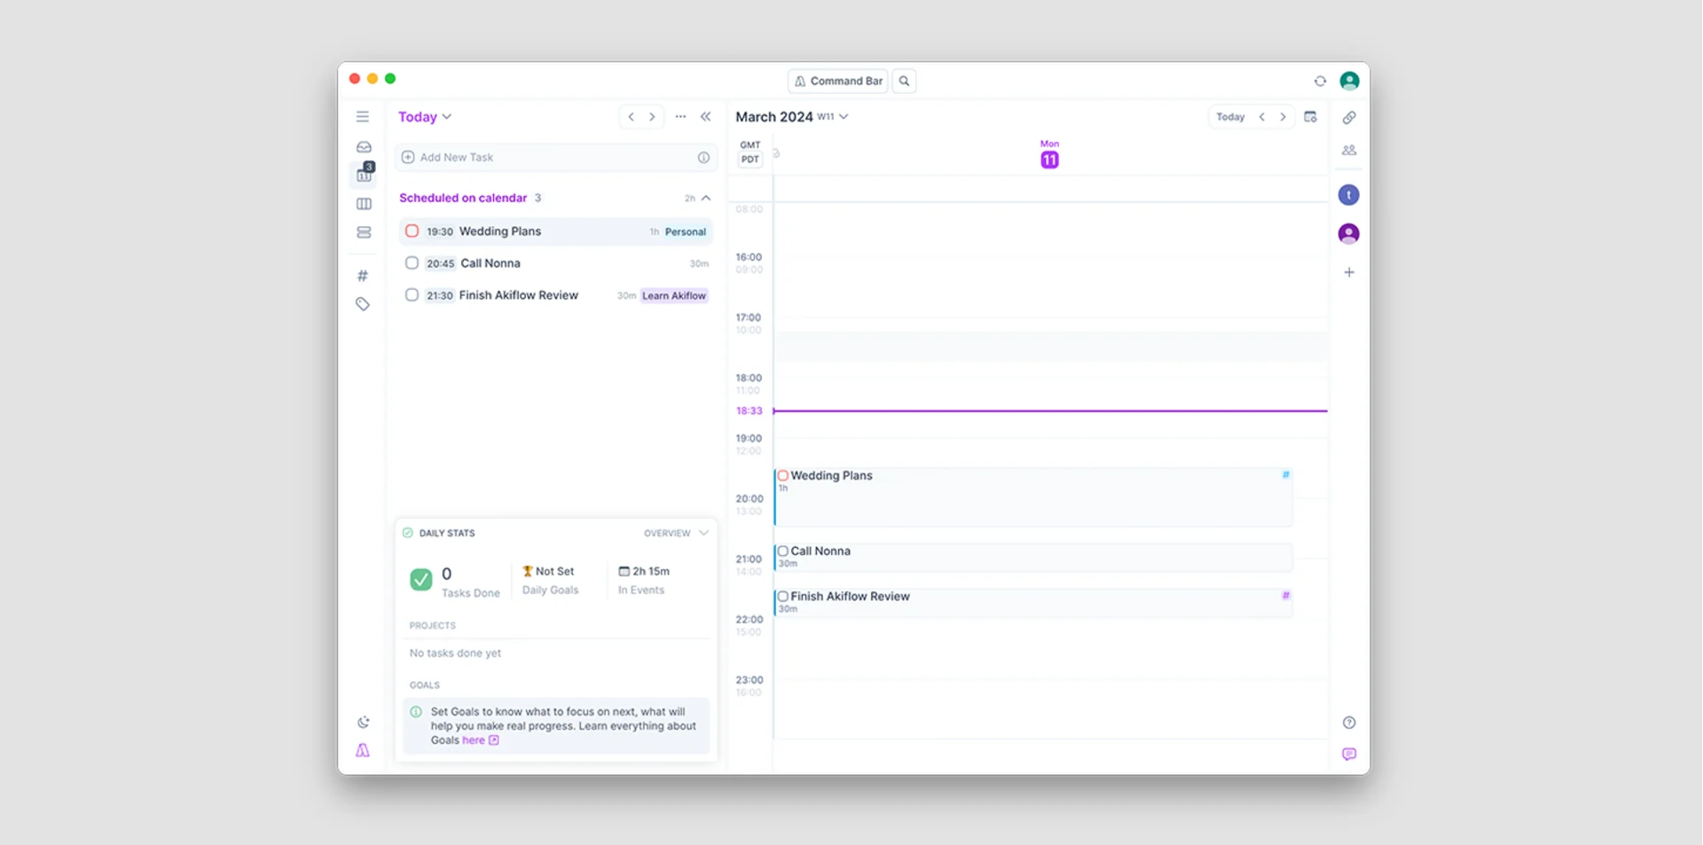Open the Inbox tray icon in sidebar
The height and width of the screenshot is (845, 1703).
click(364, 147)
